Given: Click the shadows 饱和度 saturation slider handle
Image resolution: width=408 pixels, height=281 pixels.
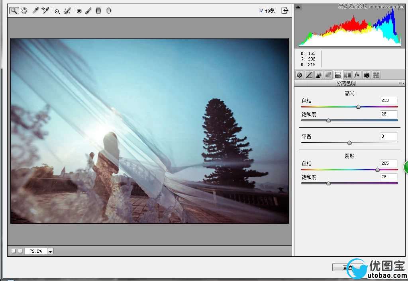Looking at the screenshot, I should coord(328,183).
